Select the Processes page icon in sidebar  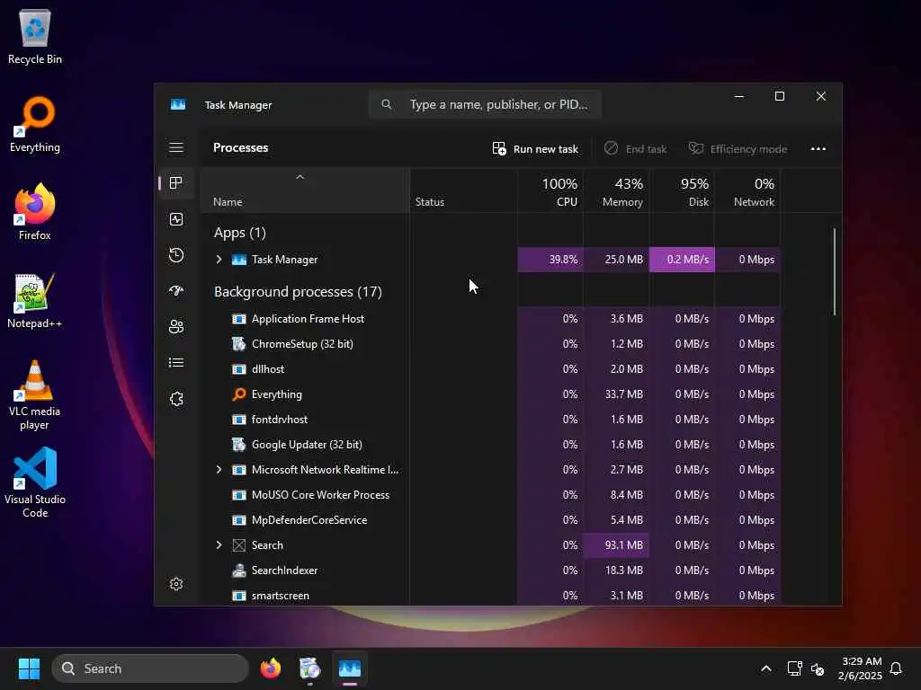[x=176, y=183]
